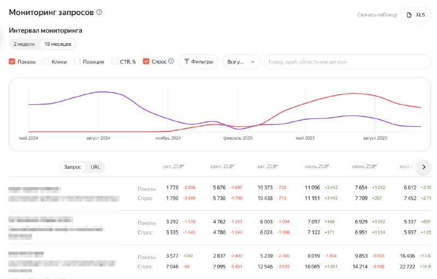Disable the Спрос checkbox
The image size is (437, 279).
(146, 62)
